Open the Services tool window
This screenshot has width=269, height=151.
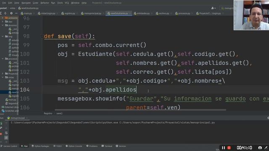pos(121,146)
